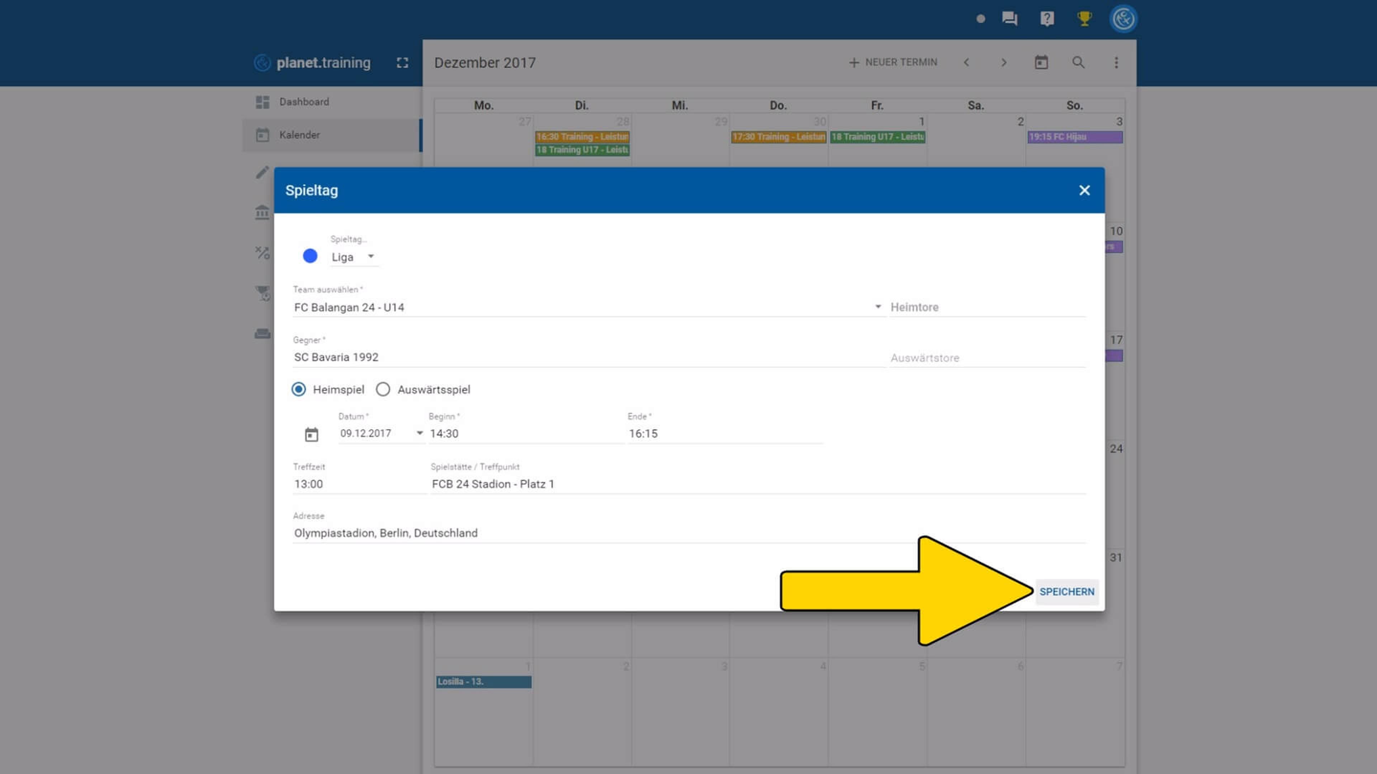Click the chat messages icon
The image size is (1377, 774).
1009,19
